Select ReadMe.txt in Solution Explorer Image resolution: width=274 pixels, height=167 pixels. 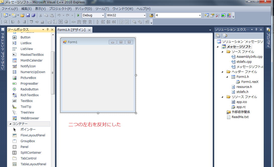pyautogui.click(x=240, y=117)
